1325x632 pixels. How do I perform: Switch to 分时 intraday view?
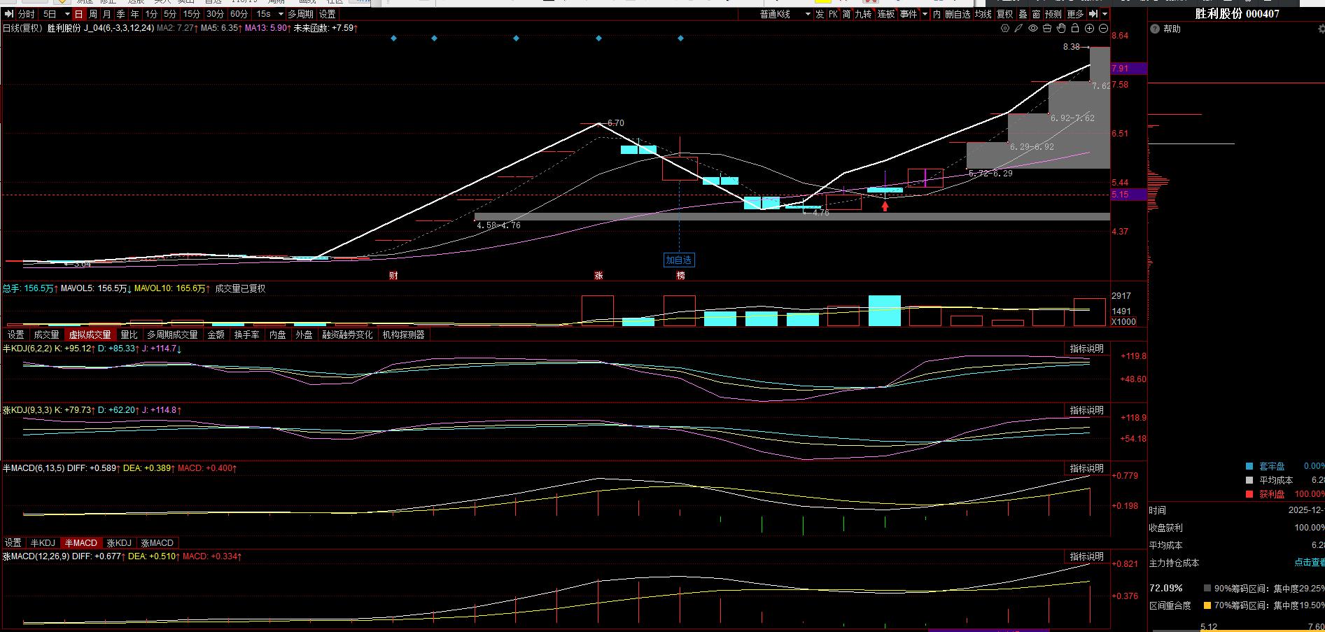pyautogui.click(x=26, y=14)
